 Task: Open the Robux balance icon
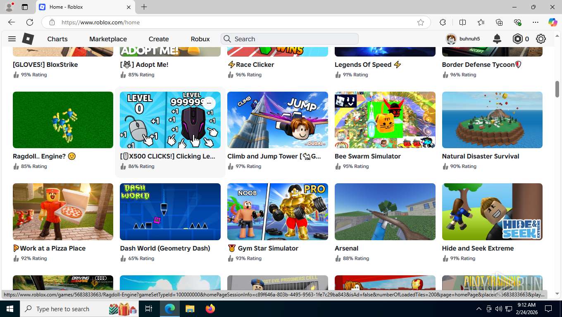[x=518, y=39]
